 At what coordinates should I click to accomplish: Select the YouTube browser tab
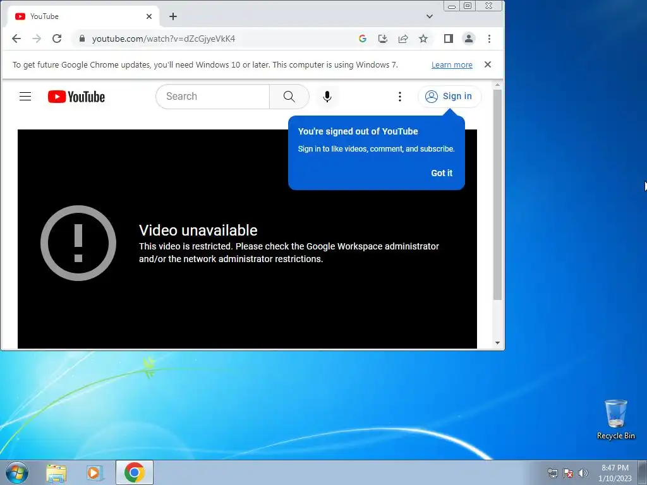coord(84,16)
